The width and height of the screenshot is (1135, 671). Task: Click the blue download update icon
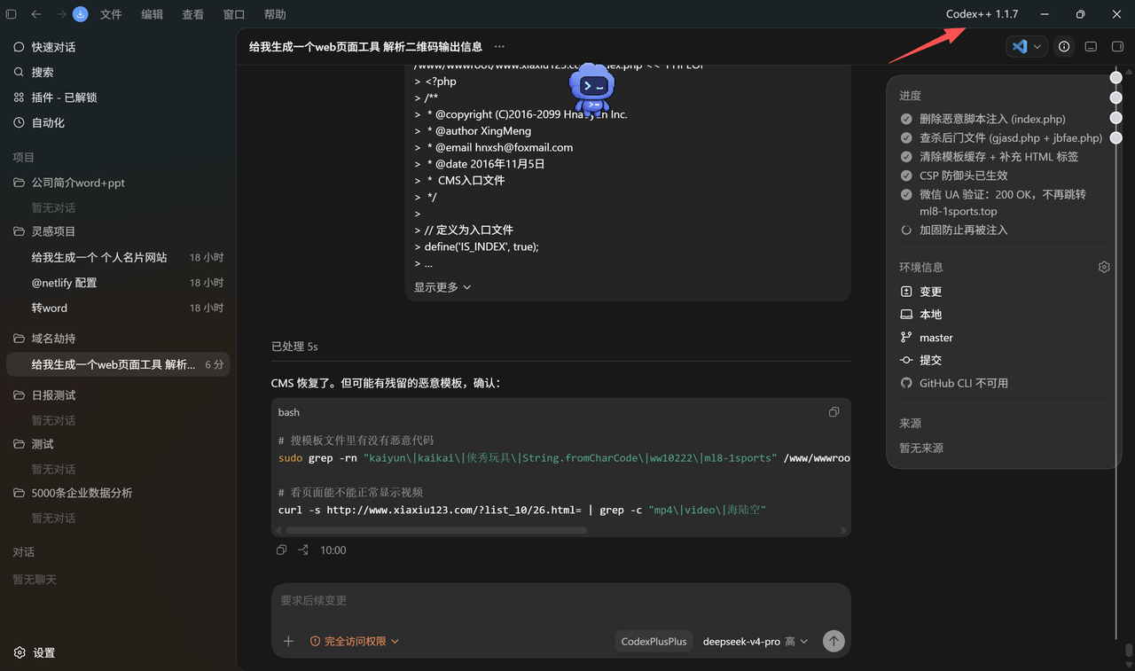tap(81, 14)
